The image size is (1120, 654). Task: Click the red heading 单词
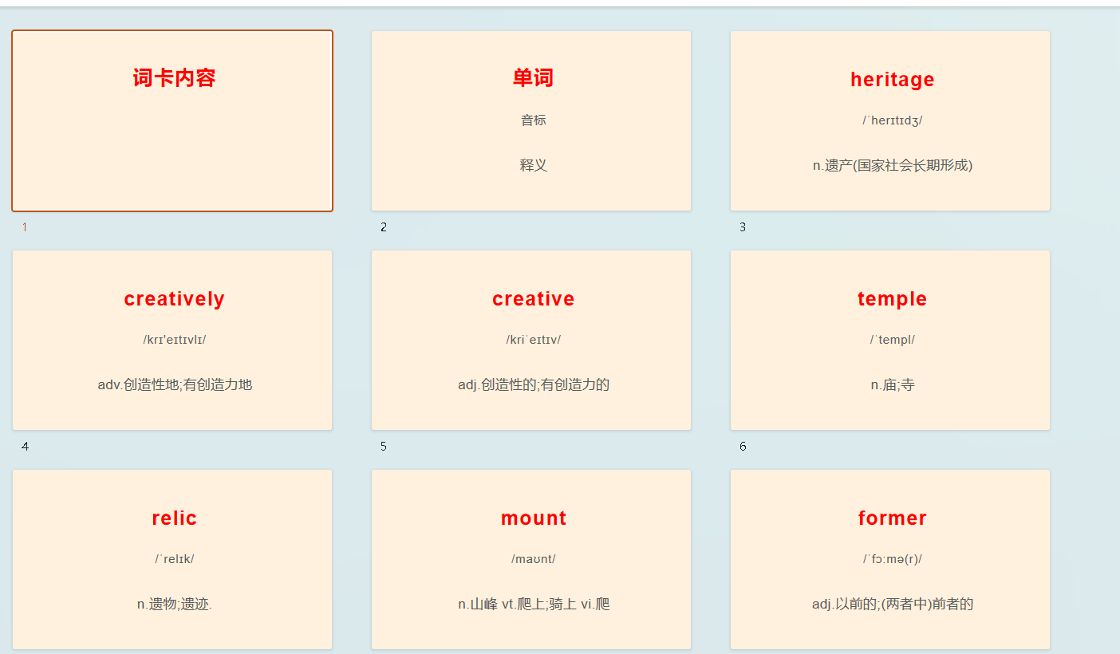click(x=533, y=78)
